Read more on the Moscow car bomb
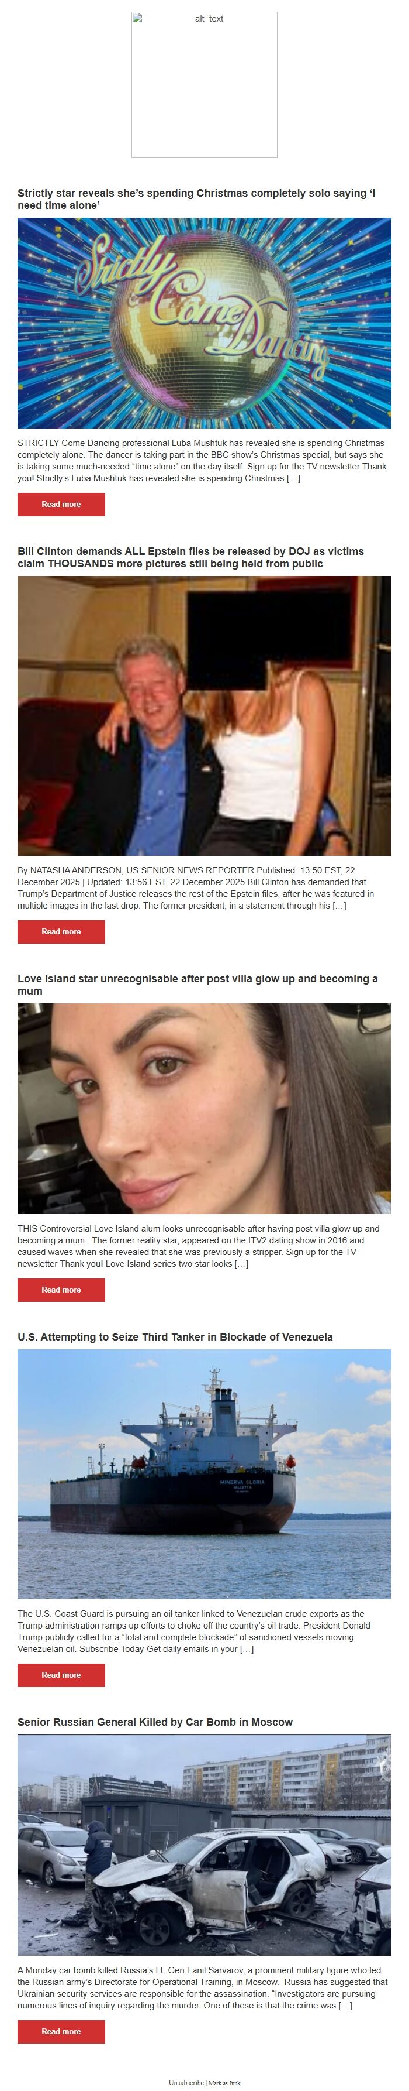 [x=61, y=2031]
